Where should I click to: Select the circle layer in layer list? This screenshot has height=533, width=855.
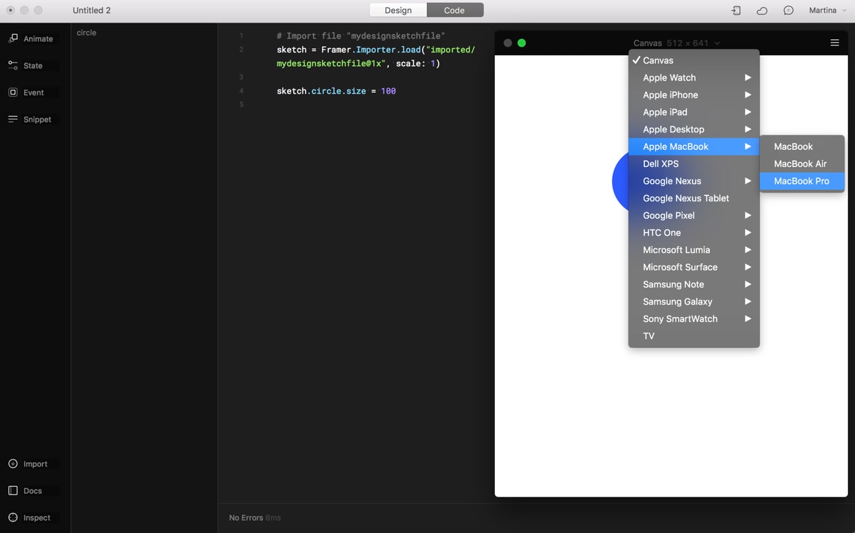(x=87, y=32)
